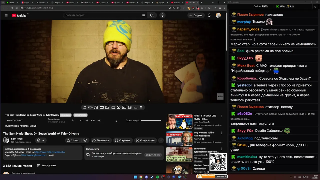The width and height of the screenshot is (320, 180).
Task: Click Создать button in YouTube header
Action: pos(196,15)
